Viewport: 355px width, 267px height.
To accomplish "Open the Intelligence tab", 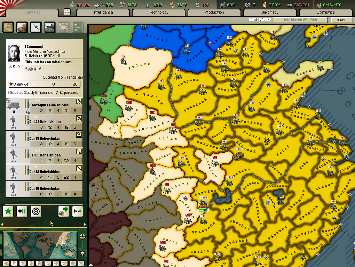I will (103, 12).
